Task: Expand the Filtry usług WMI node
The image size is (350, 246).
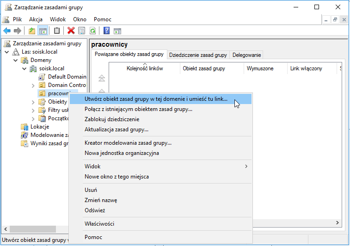Action: coord(33,110)
